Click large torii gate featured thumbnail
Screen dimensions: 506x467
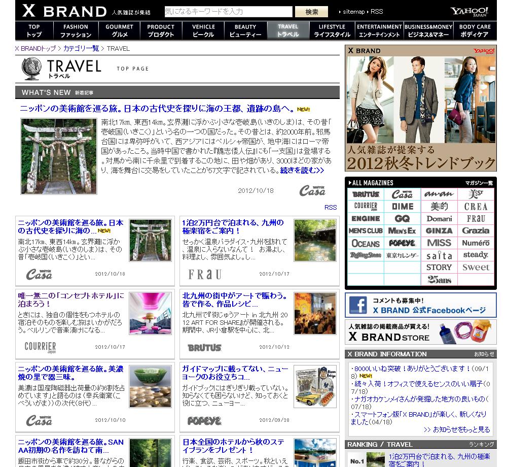59,156
